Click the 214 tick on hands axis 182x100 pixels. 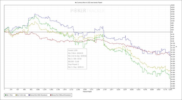[x=11, y=90]
